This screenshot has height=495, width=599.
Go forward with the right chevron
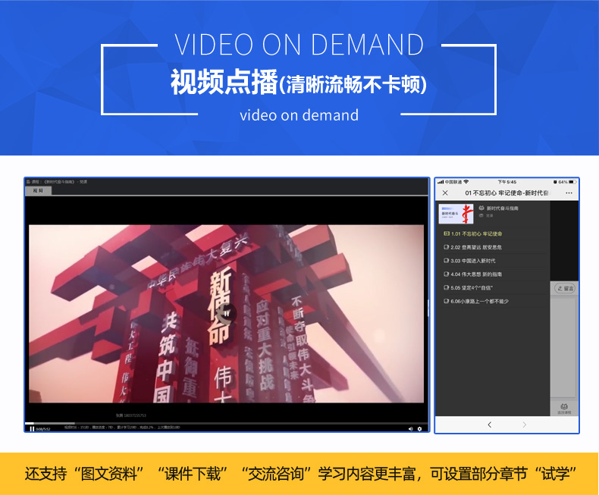point(524,425)
